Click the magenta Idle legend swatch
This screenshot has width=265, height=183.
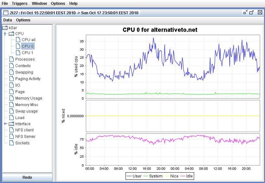(183, 176)
